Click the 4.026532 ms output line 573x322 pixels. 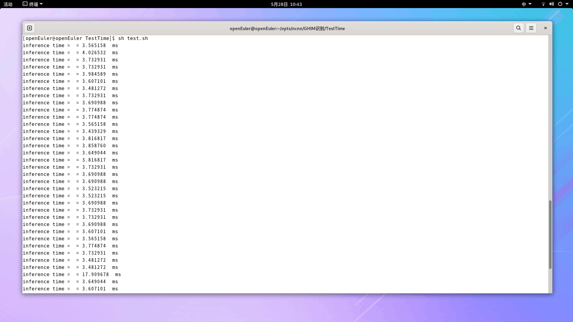tap(70, 53)
